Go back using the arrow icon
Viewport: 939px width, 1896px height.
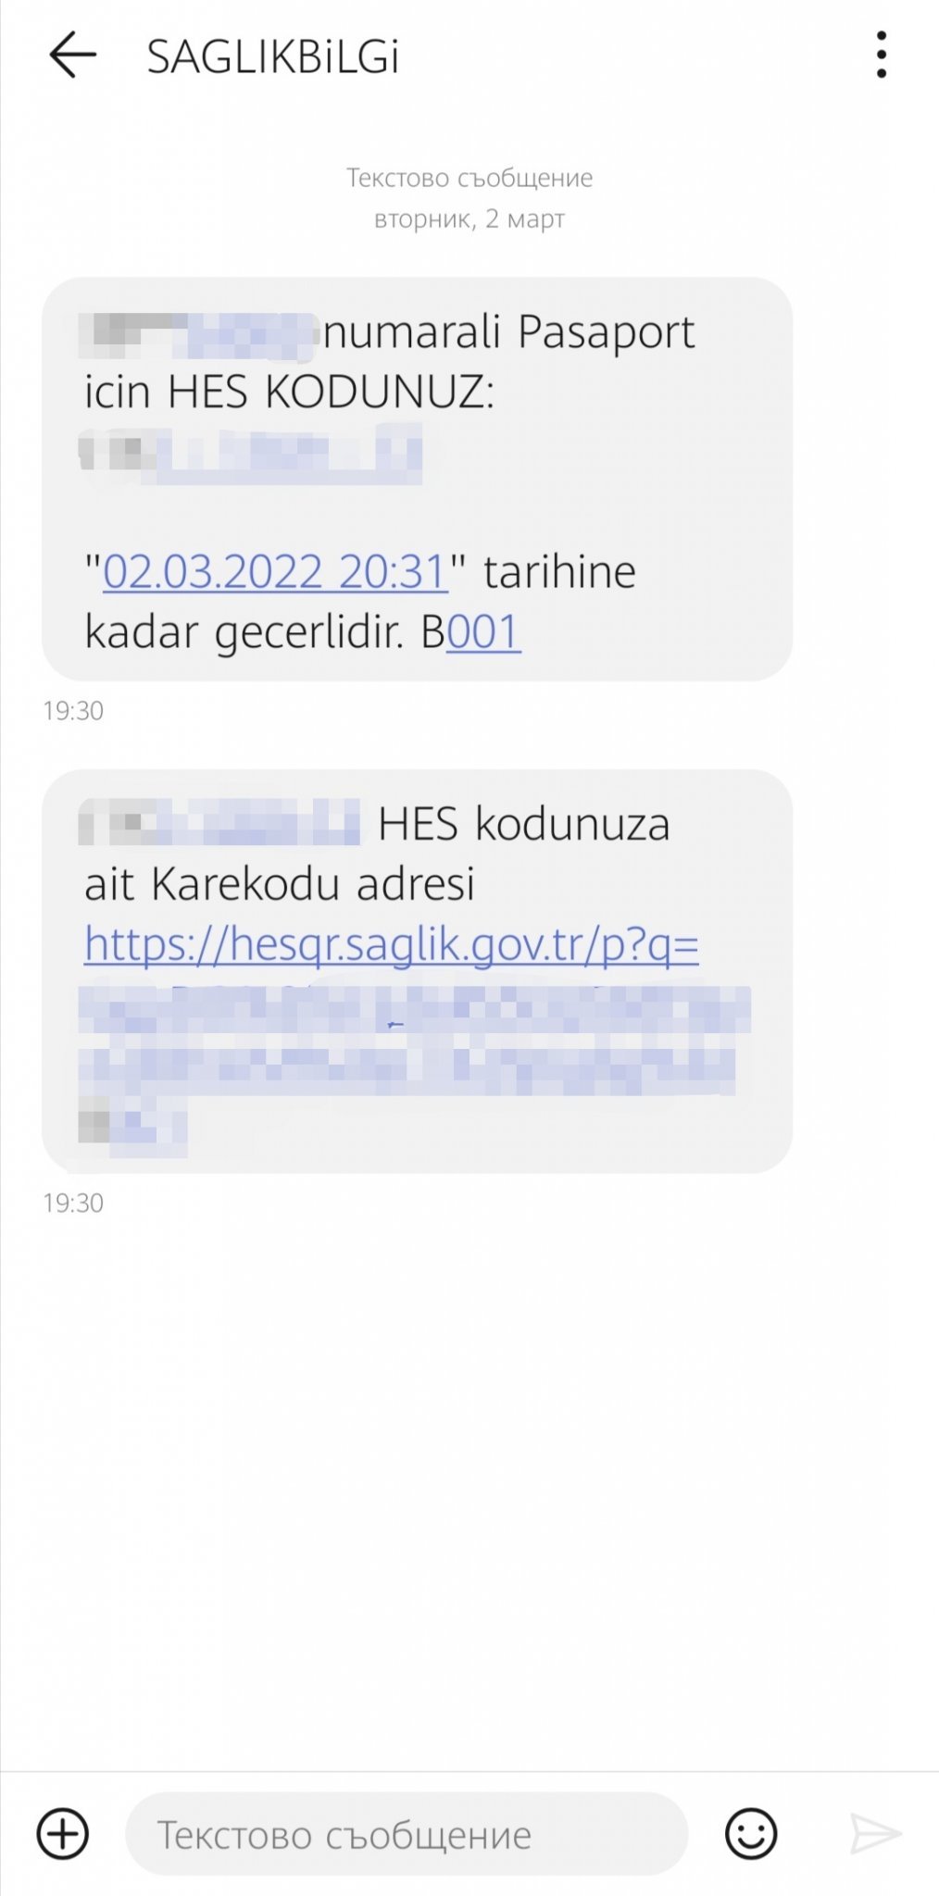(72, 55)
